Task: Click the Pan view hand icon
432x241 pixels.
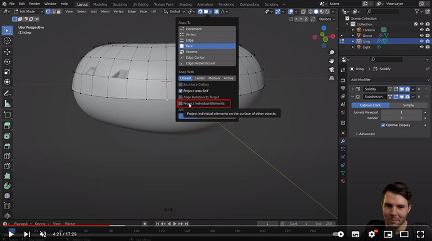Action: (x=331, y=61)
